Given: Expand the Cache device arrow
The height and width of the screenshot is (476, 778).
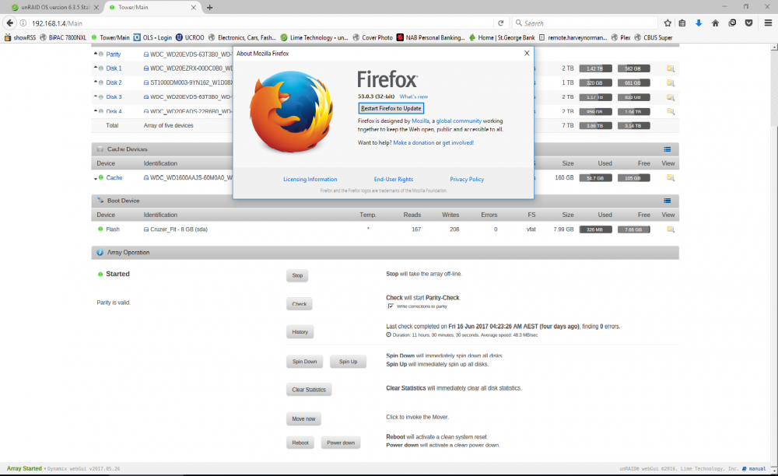Looking at the screenshot, I should [95, 178].
